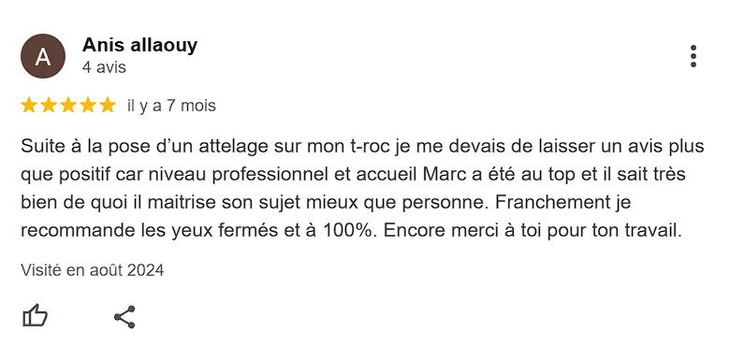View the reviewer's '4 avis' count
Image resolution: width=730 pixels, height=361 pixels.
[104, 67]
